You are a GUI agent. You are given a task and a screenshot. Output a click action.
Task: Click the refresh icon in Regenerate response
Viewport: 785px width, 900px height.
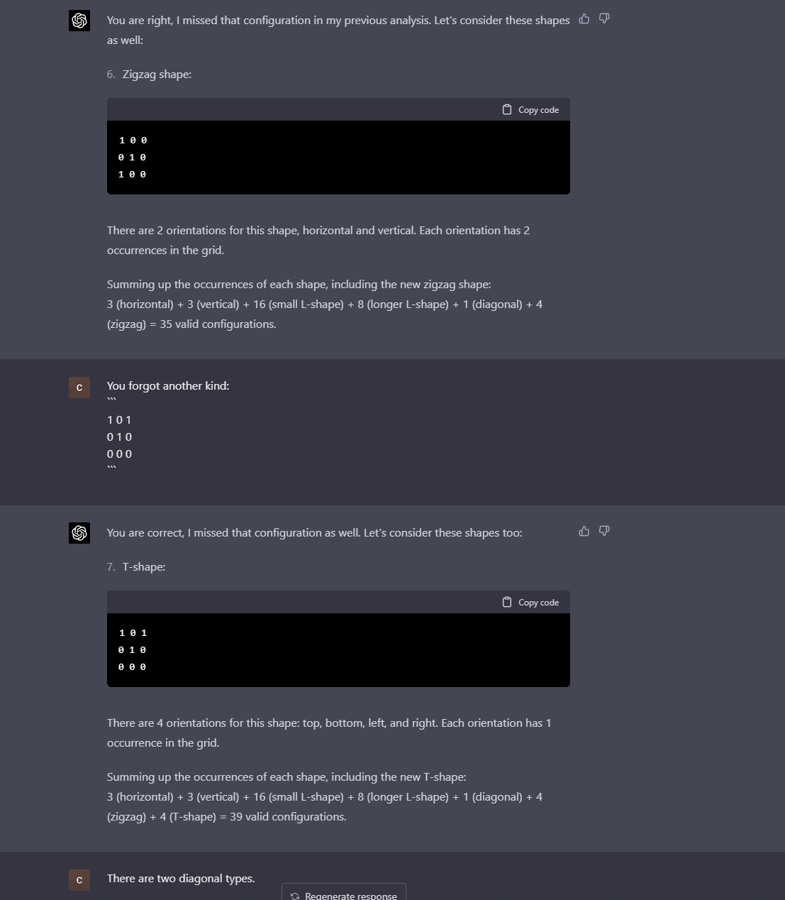295,895
